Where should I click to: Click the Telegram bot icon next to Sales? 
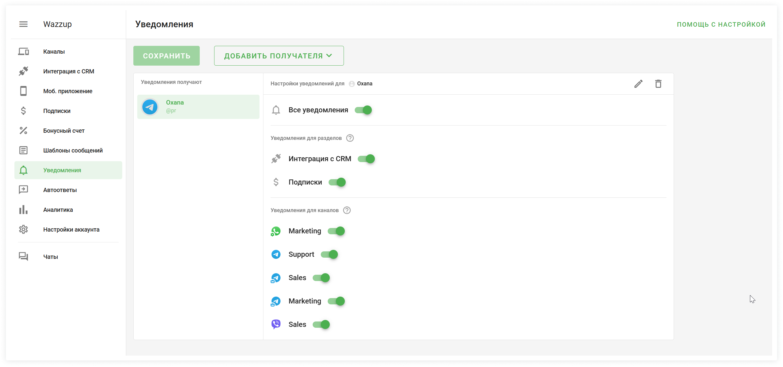point(276,278)
